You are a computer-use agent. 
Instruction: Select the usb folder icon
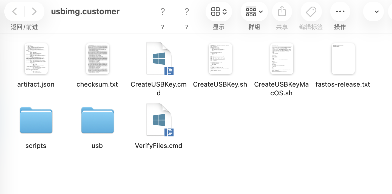click(x=97, y=120)
